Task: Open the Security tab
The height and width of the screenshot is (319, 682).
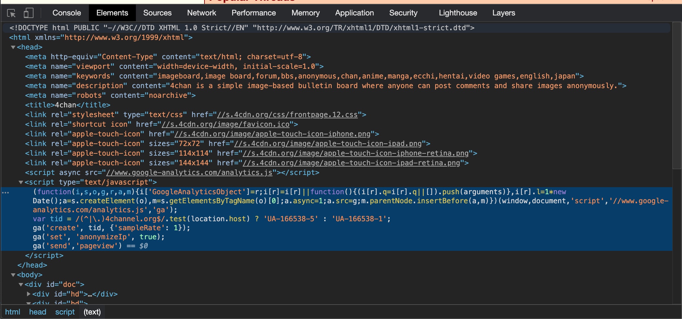Action: (403, 13)
